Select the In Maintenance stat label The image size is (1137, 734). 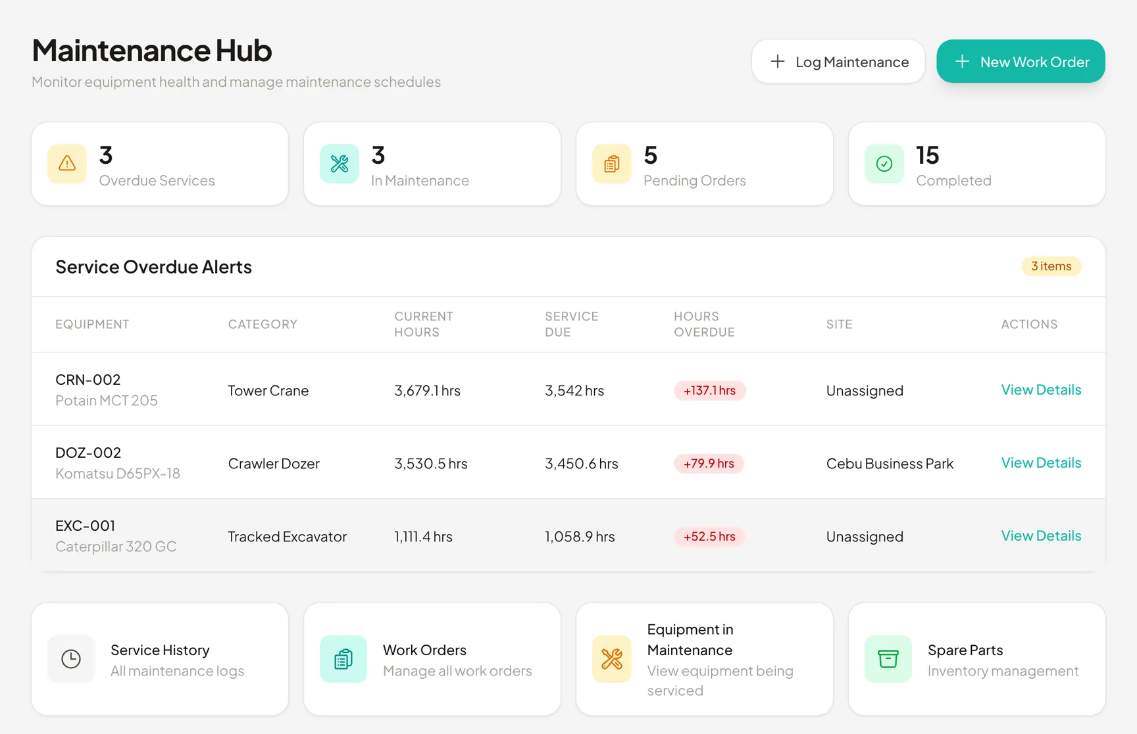point(420,180)
